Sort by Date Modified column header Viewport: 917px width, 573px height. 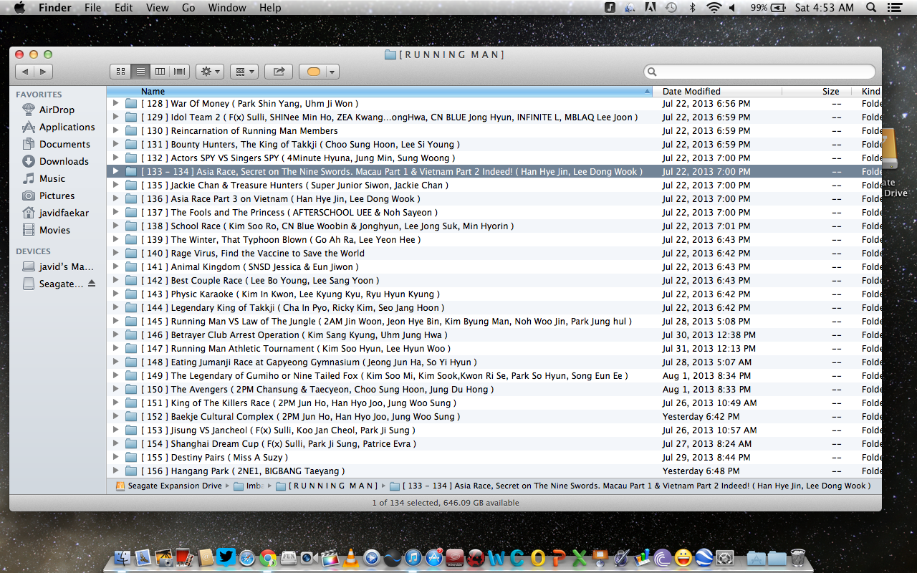click(x=717, y=91)
